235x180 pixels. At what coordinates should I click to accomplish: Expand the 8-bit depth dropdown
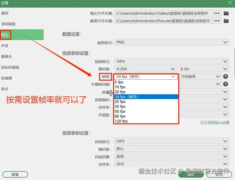(x=204, y=69)
